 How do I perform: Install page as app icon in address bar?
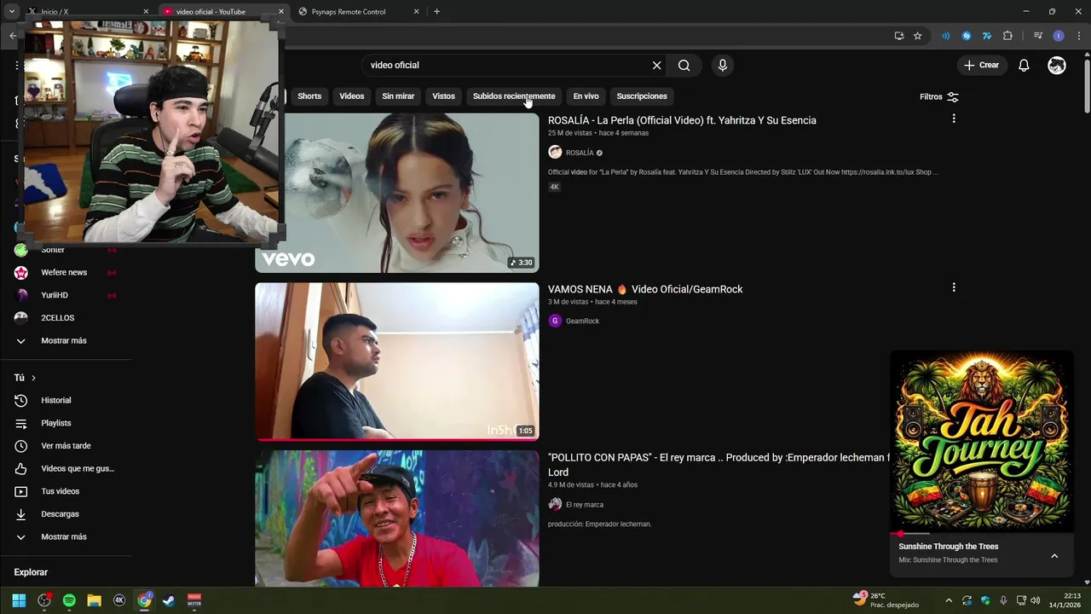point(899,36)
